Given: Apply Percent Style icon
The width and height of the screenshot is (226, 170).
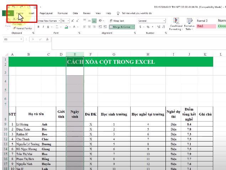Looking at the screenshot, I should [x=148, y=27].
